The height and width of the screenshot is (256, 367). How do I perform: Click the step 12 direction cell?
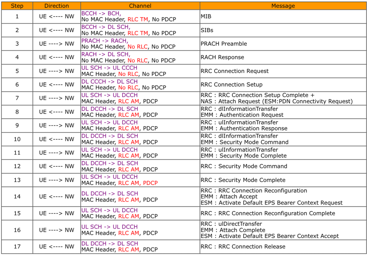click(57, 166)
